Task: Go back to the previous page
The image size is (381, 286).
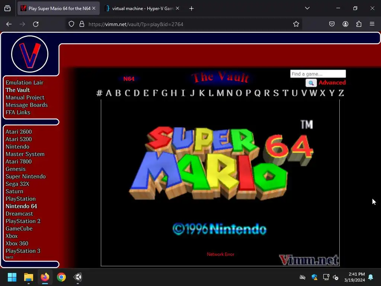Action: [x=9, y=24]
